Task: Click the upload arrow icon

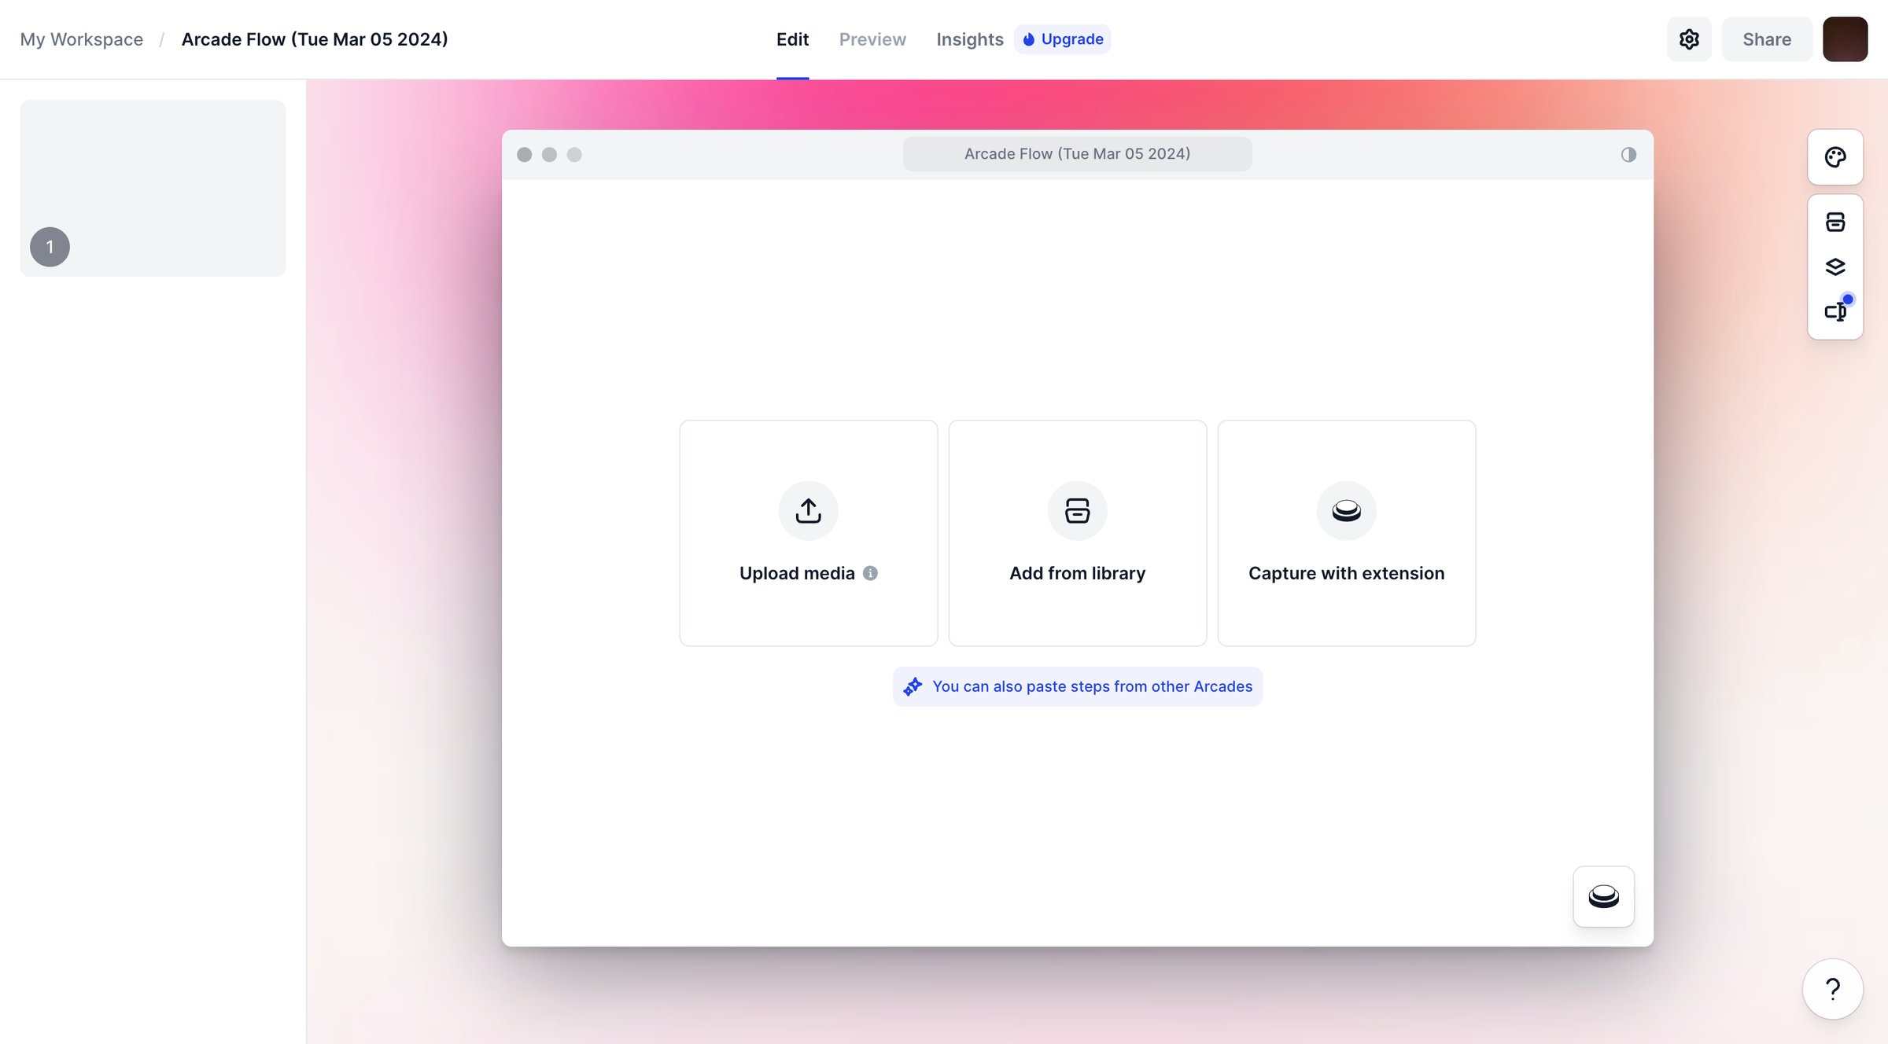Action: coord(808,511)
